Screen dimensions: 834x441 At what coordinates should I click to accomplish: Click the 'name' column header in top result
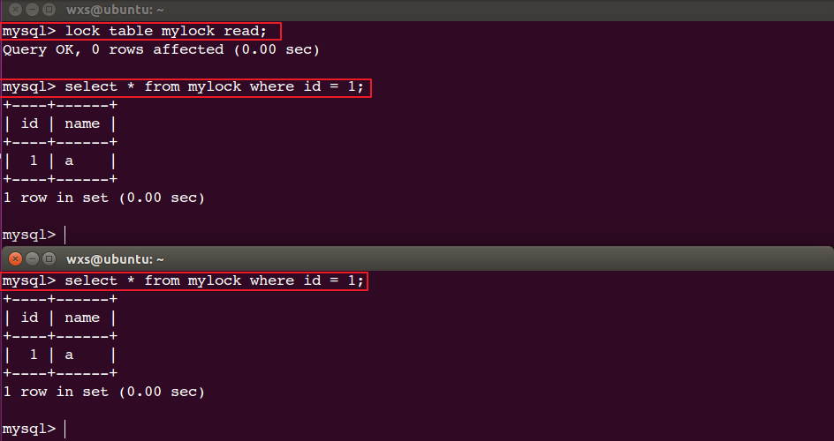(x=82, y=123)
